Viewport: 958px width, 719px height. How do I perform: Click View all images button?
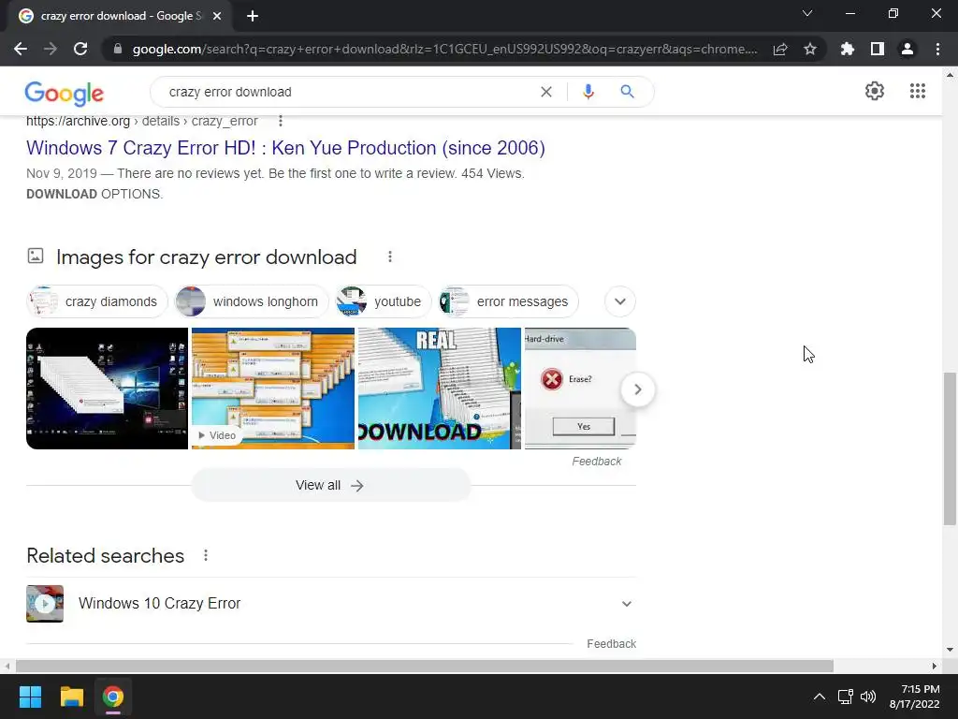click(x=330, y=486)
